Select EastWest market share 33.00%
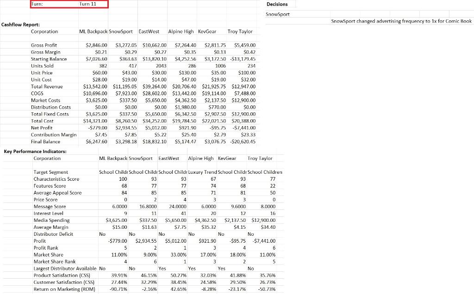The image size is (474, 294). click(x=179, y=255)
